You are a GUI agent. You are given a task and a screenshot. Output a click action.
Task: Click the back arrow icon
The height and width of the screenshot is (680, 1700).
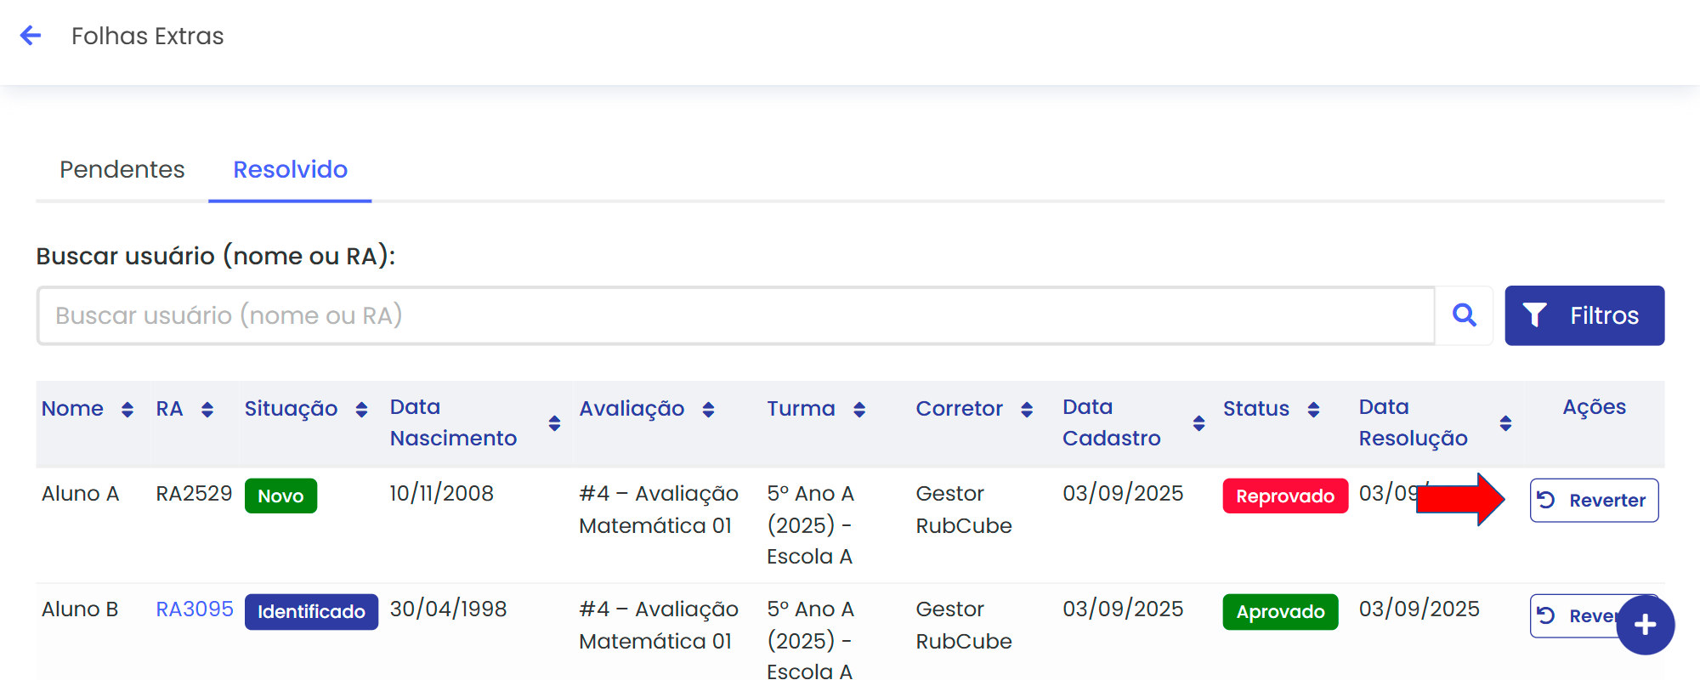pos(31,36)
